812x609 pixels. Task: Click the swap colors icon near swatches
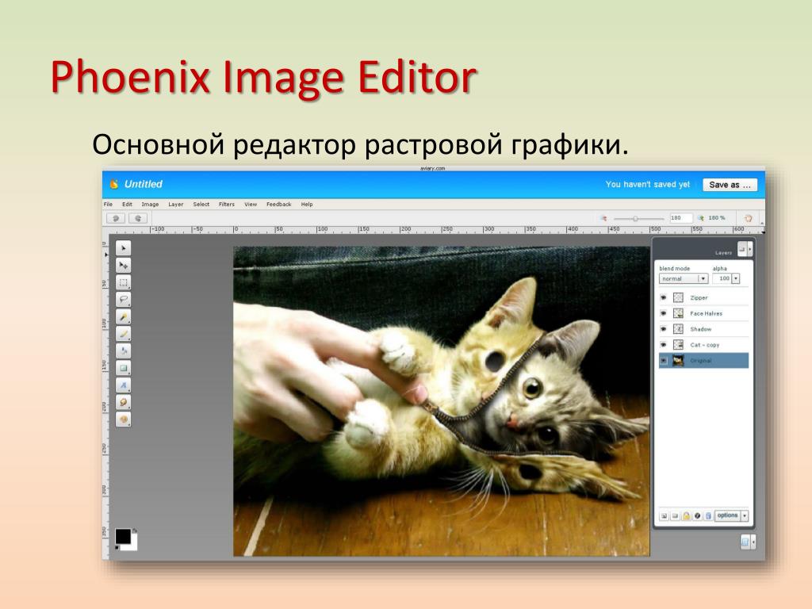(135, 530)
